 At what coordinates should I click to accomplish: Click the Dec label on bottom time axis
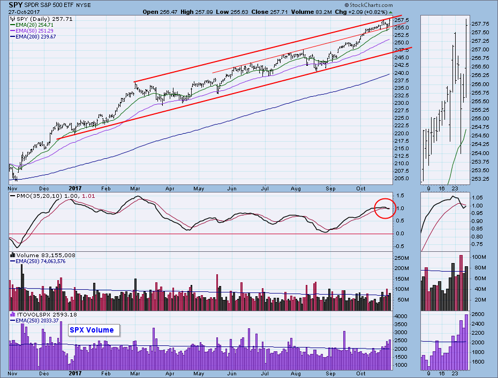click(x=44, y=374)
